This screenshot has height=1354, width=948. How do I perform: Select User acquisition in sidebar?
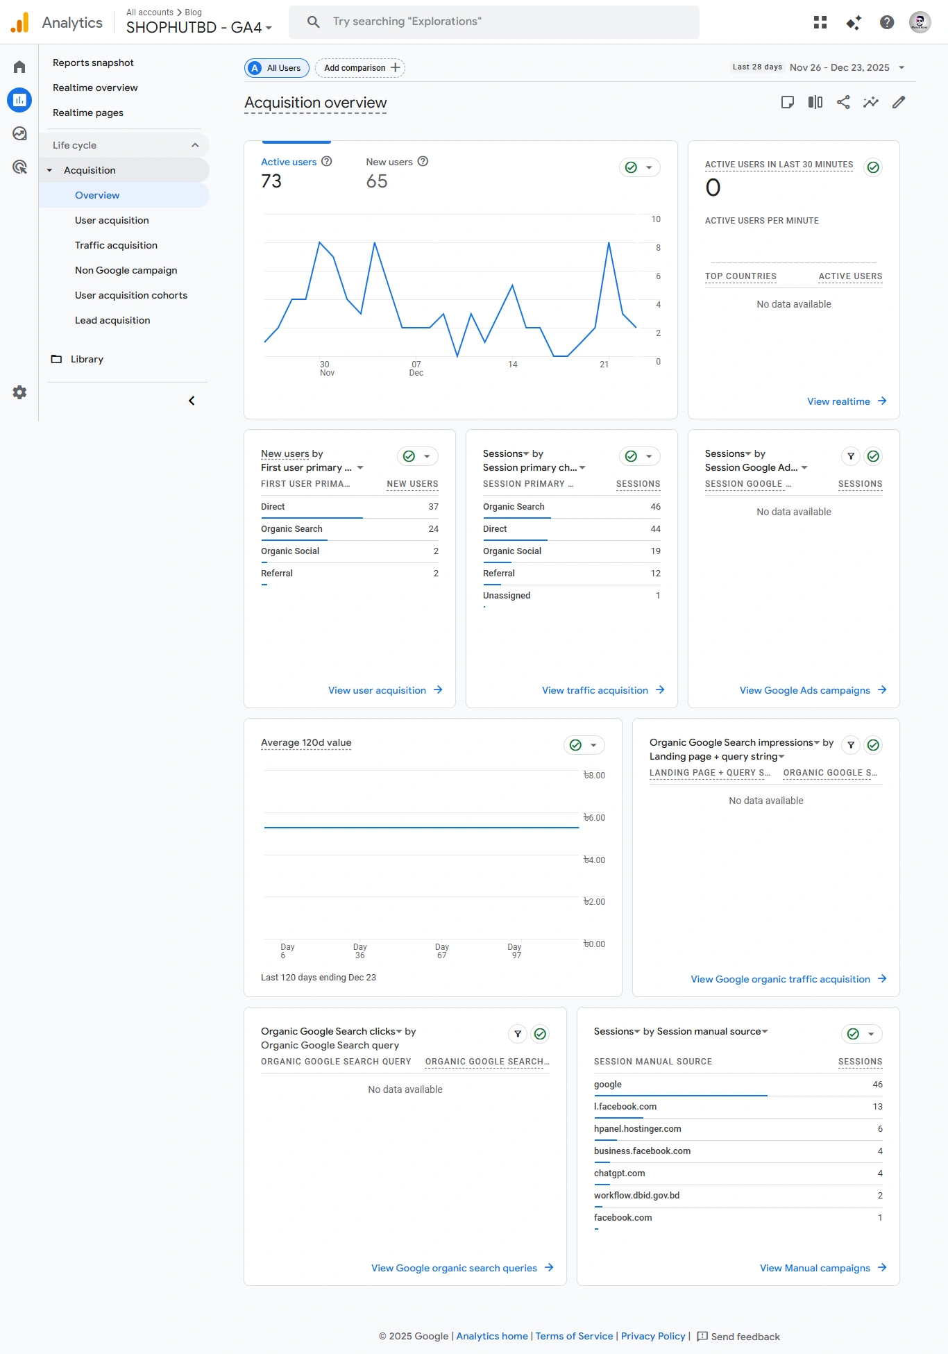[x=112, y=220]
